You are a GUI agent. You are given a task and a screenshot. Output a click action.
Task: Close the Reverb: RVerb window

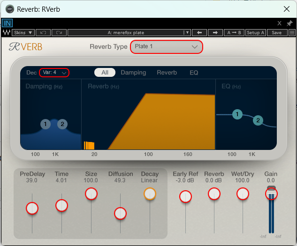(287, 9)
